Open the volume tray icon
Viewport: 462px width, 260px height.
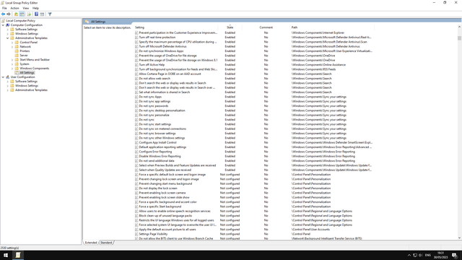(x=420, y=255)
